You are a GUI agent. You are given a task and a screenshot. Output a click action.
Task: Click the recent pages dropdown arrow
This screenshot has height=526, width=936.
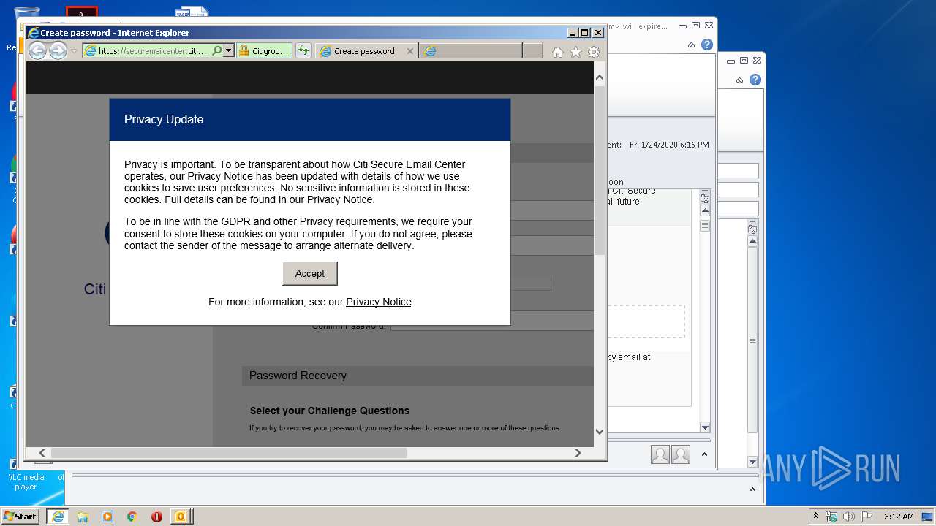click(74, 51)
